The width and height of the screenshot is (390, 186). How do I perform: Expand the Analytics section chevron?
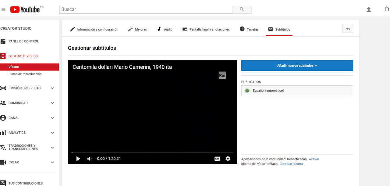pyautogui.click(x=52, y=133)
